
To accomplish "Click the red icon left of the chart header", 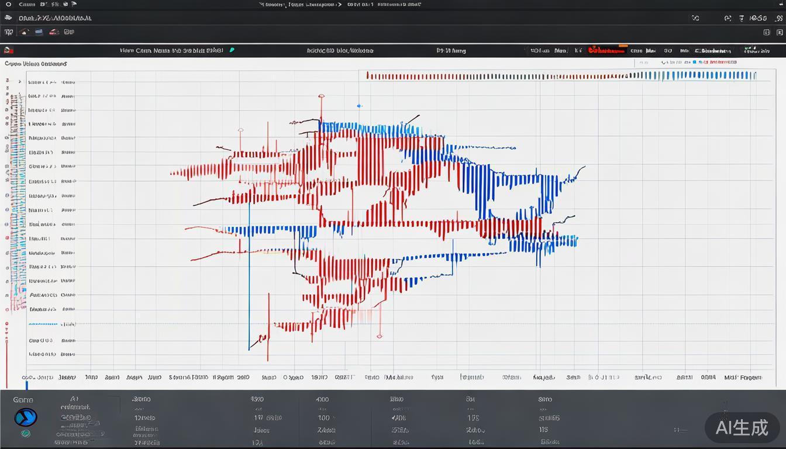I will coord(8,51).
